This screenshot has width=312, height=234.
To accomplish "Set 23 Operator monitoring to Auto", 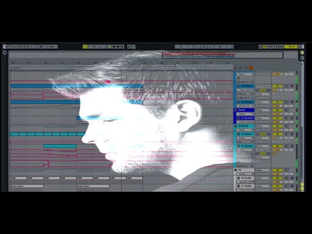I will point(263,135).
